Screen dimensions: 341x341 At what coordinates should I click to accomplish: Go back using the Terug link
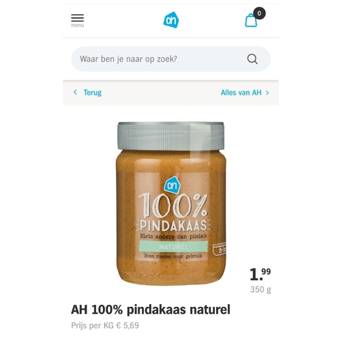click(92, 93)
